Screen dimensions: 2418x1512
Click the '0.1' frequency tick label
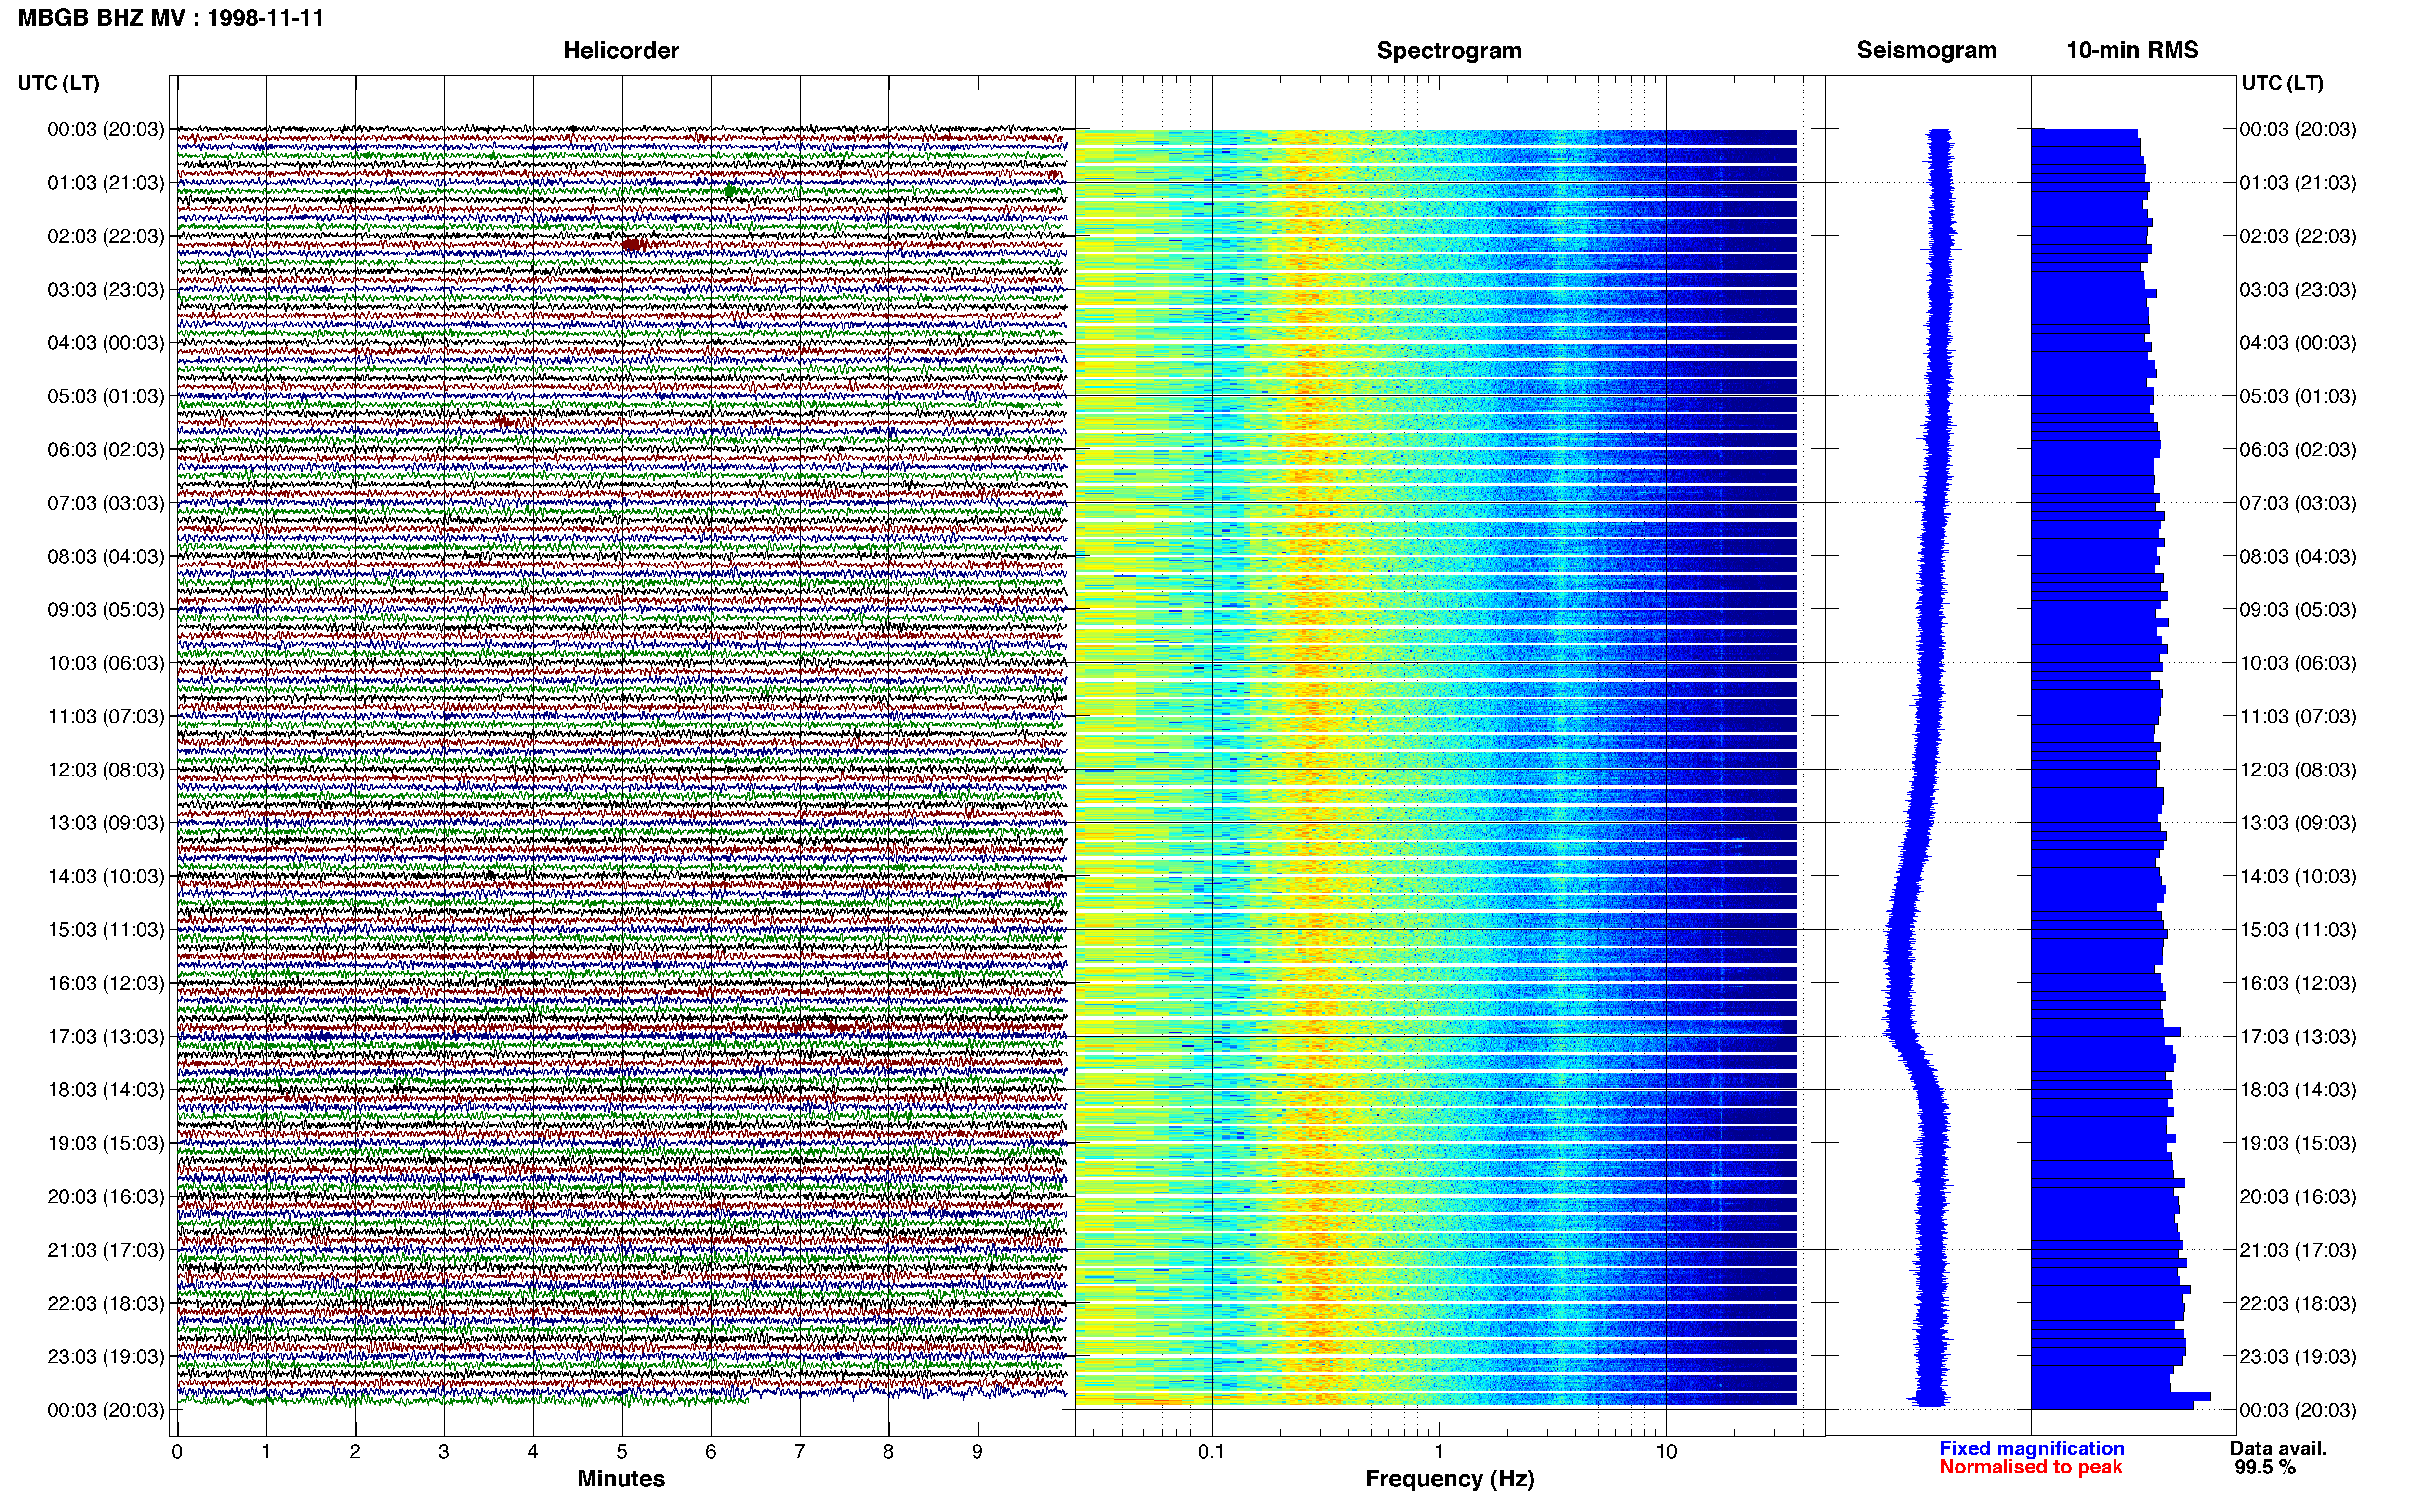[1211, 1452]
